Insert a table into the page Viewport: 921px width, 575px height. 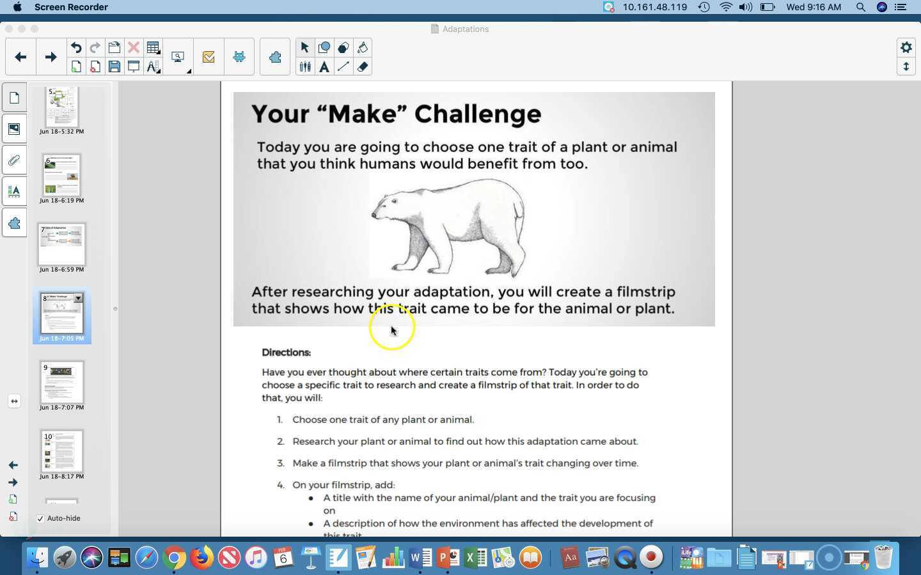tap(153, 47)
